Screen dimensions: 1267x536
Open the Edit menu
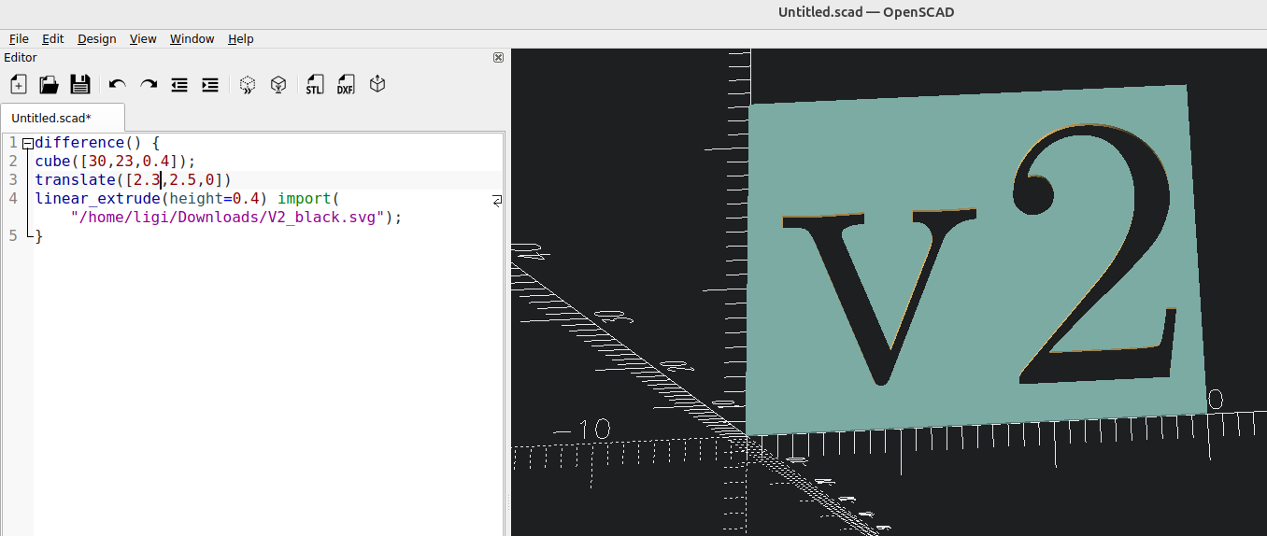[x=53, y=38]
